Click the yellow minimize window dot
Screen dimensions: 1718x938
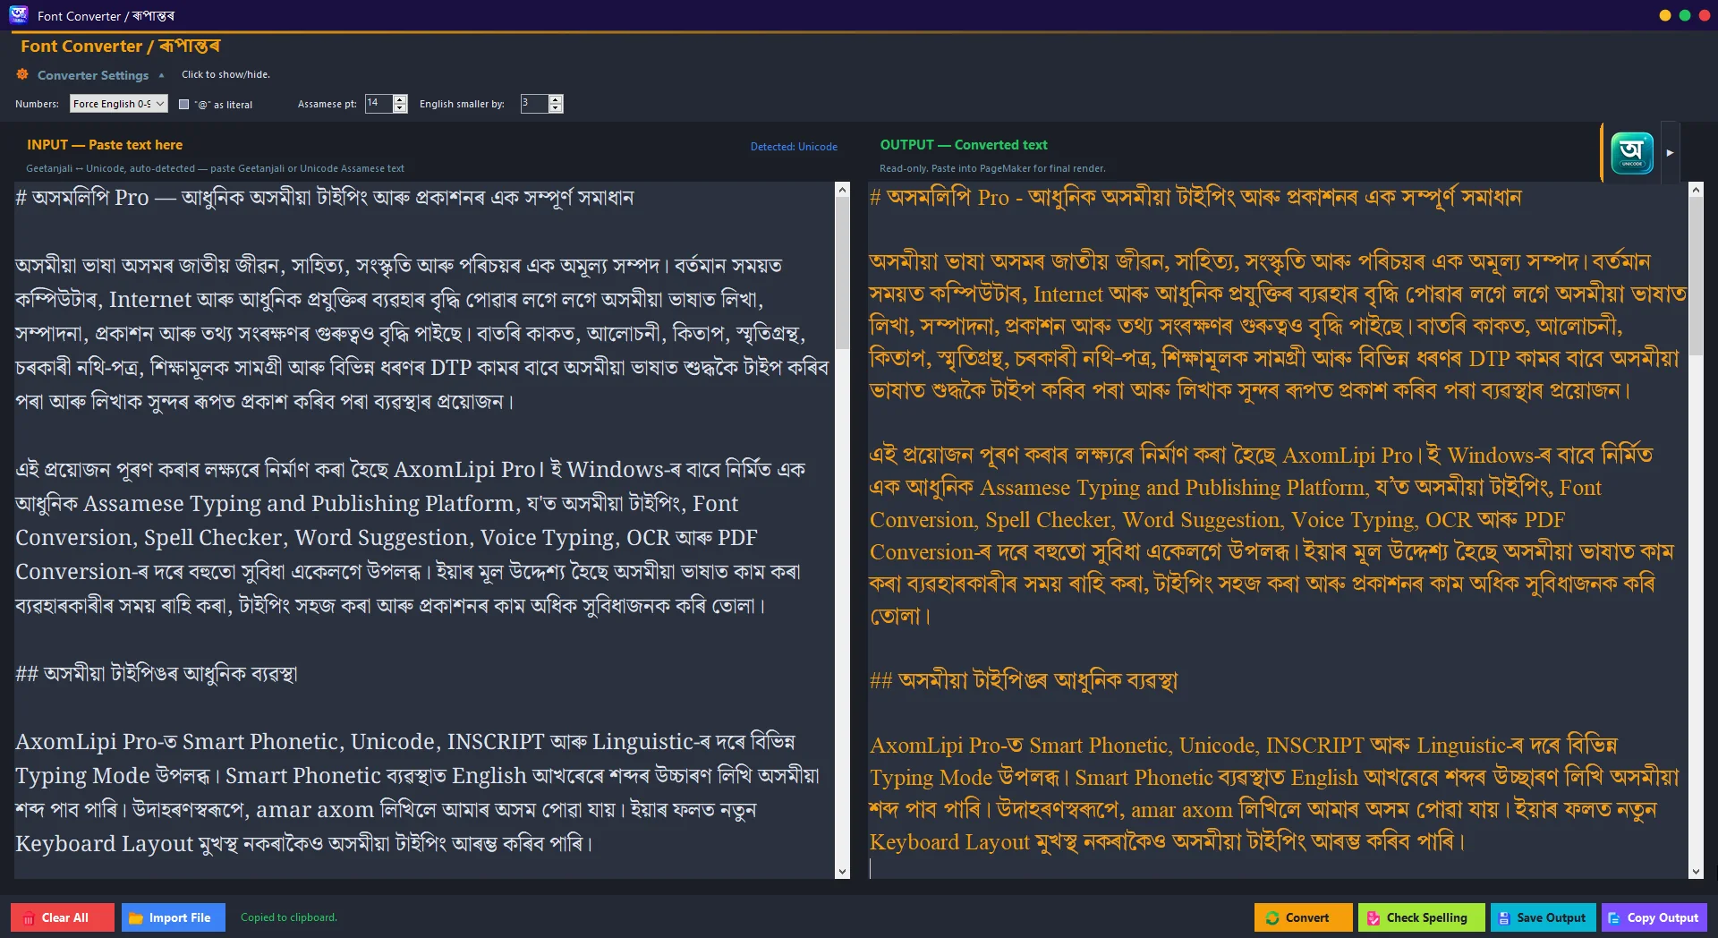coord(1665,15)
